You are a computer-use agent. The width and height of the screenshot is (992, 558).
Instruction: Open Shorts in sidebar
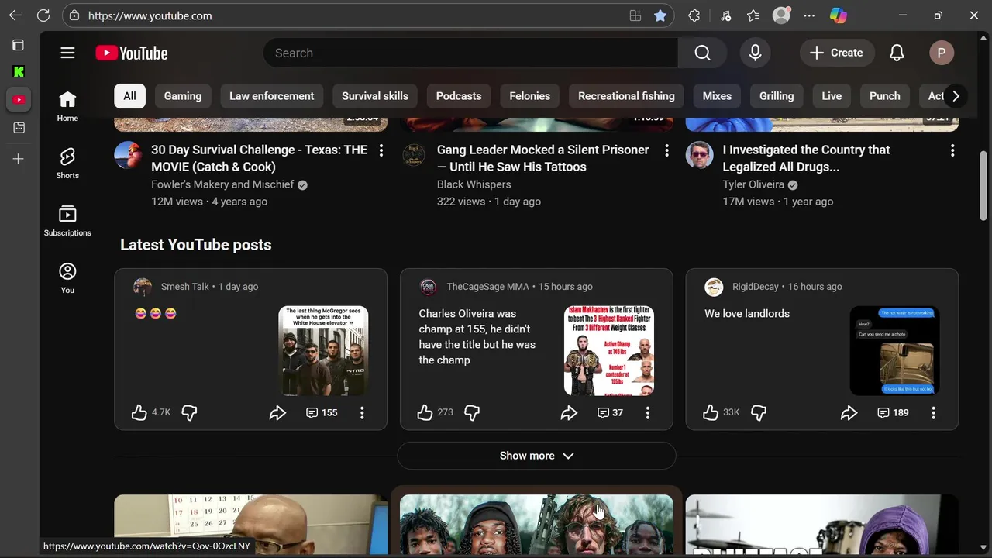67,164
